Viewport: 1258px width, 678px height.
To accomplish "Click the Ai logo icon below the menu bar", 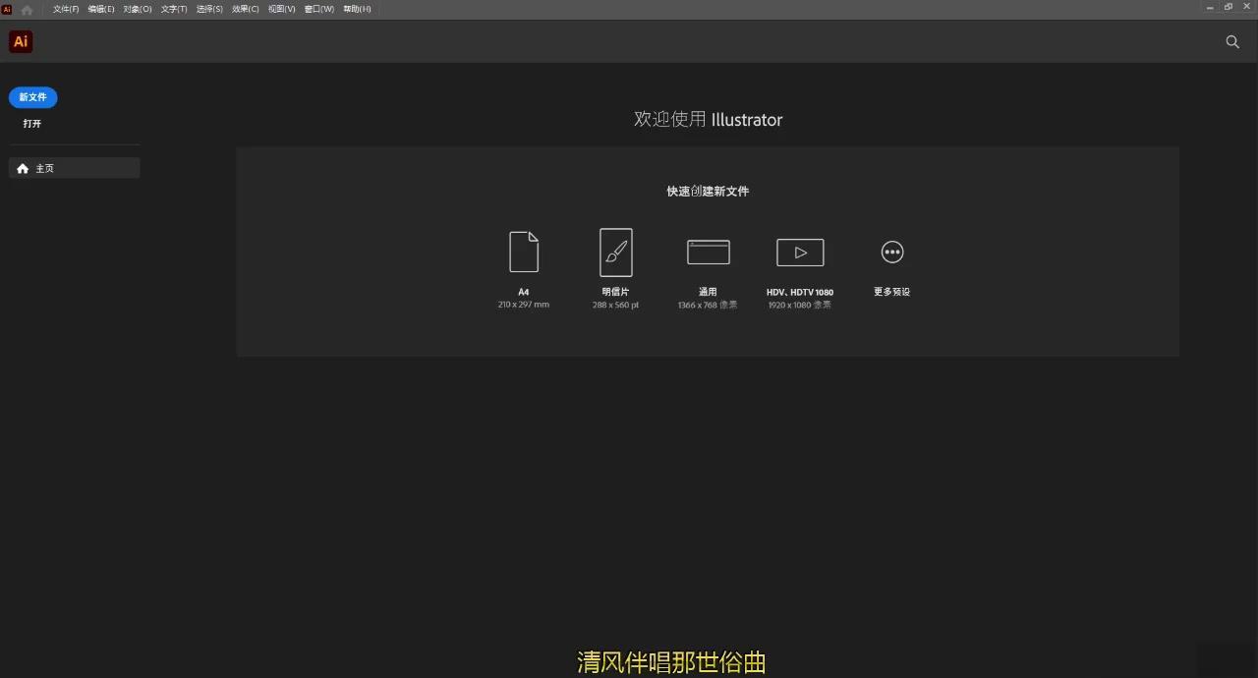I will pyautogui.click(x=21, y=41).
